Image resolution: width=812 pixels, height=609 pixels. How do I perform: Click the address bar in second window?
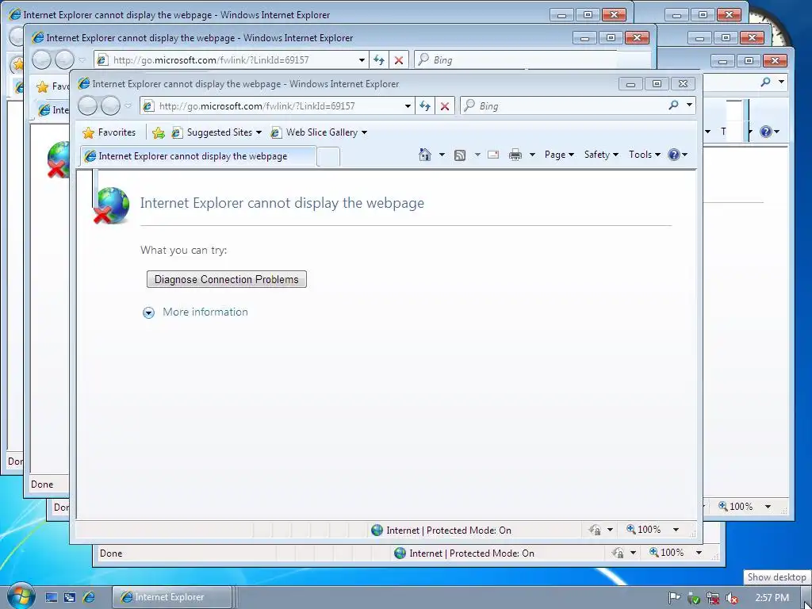tap(231, 60)
